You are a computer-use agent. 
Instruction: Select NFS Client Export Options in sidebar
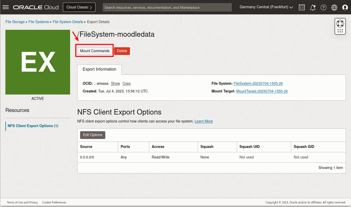(x=33, y=126)
